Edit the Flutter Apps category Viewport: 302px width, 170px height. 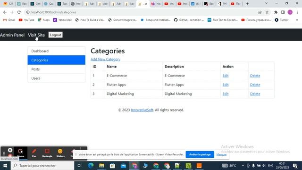226,85
